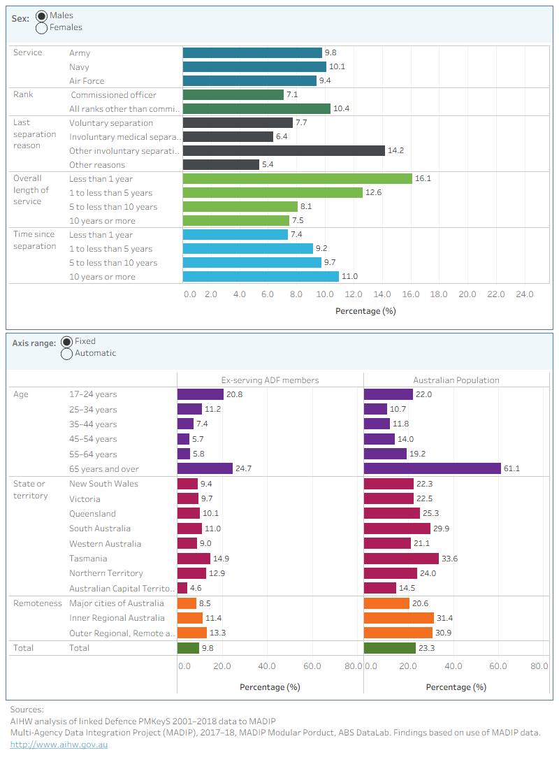Image resolution: width=559 pixels, height=769 pixels.
Task: Click the 'Australian Capital Territo..' row label
Action: (x=122, y=589)
